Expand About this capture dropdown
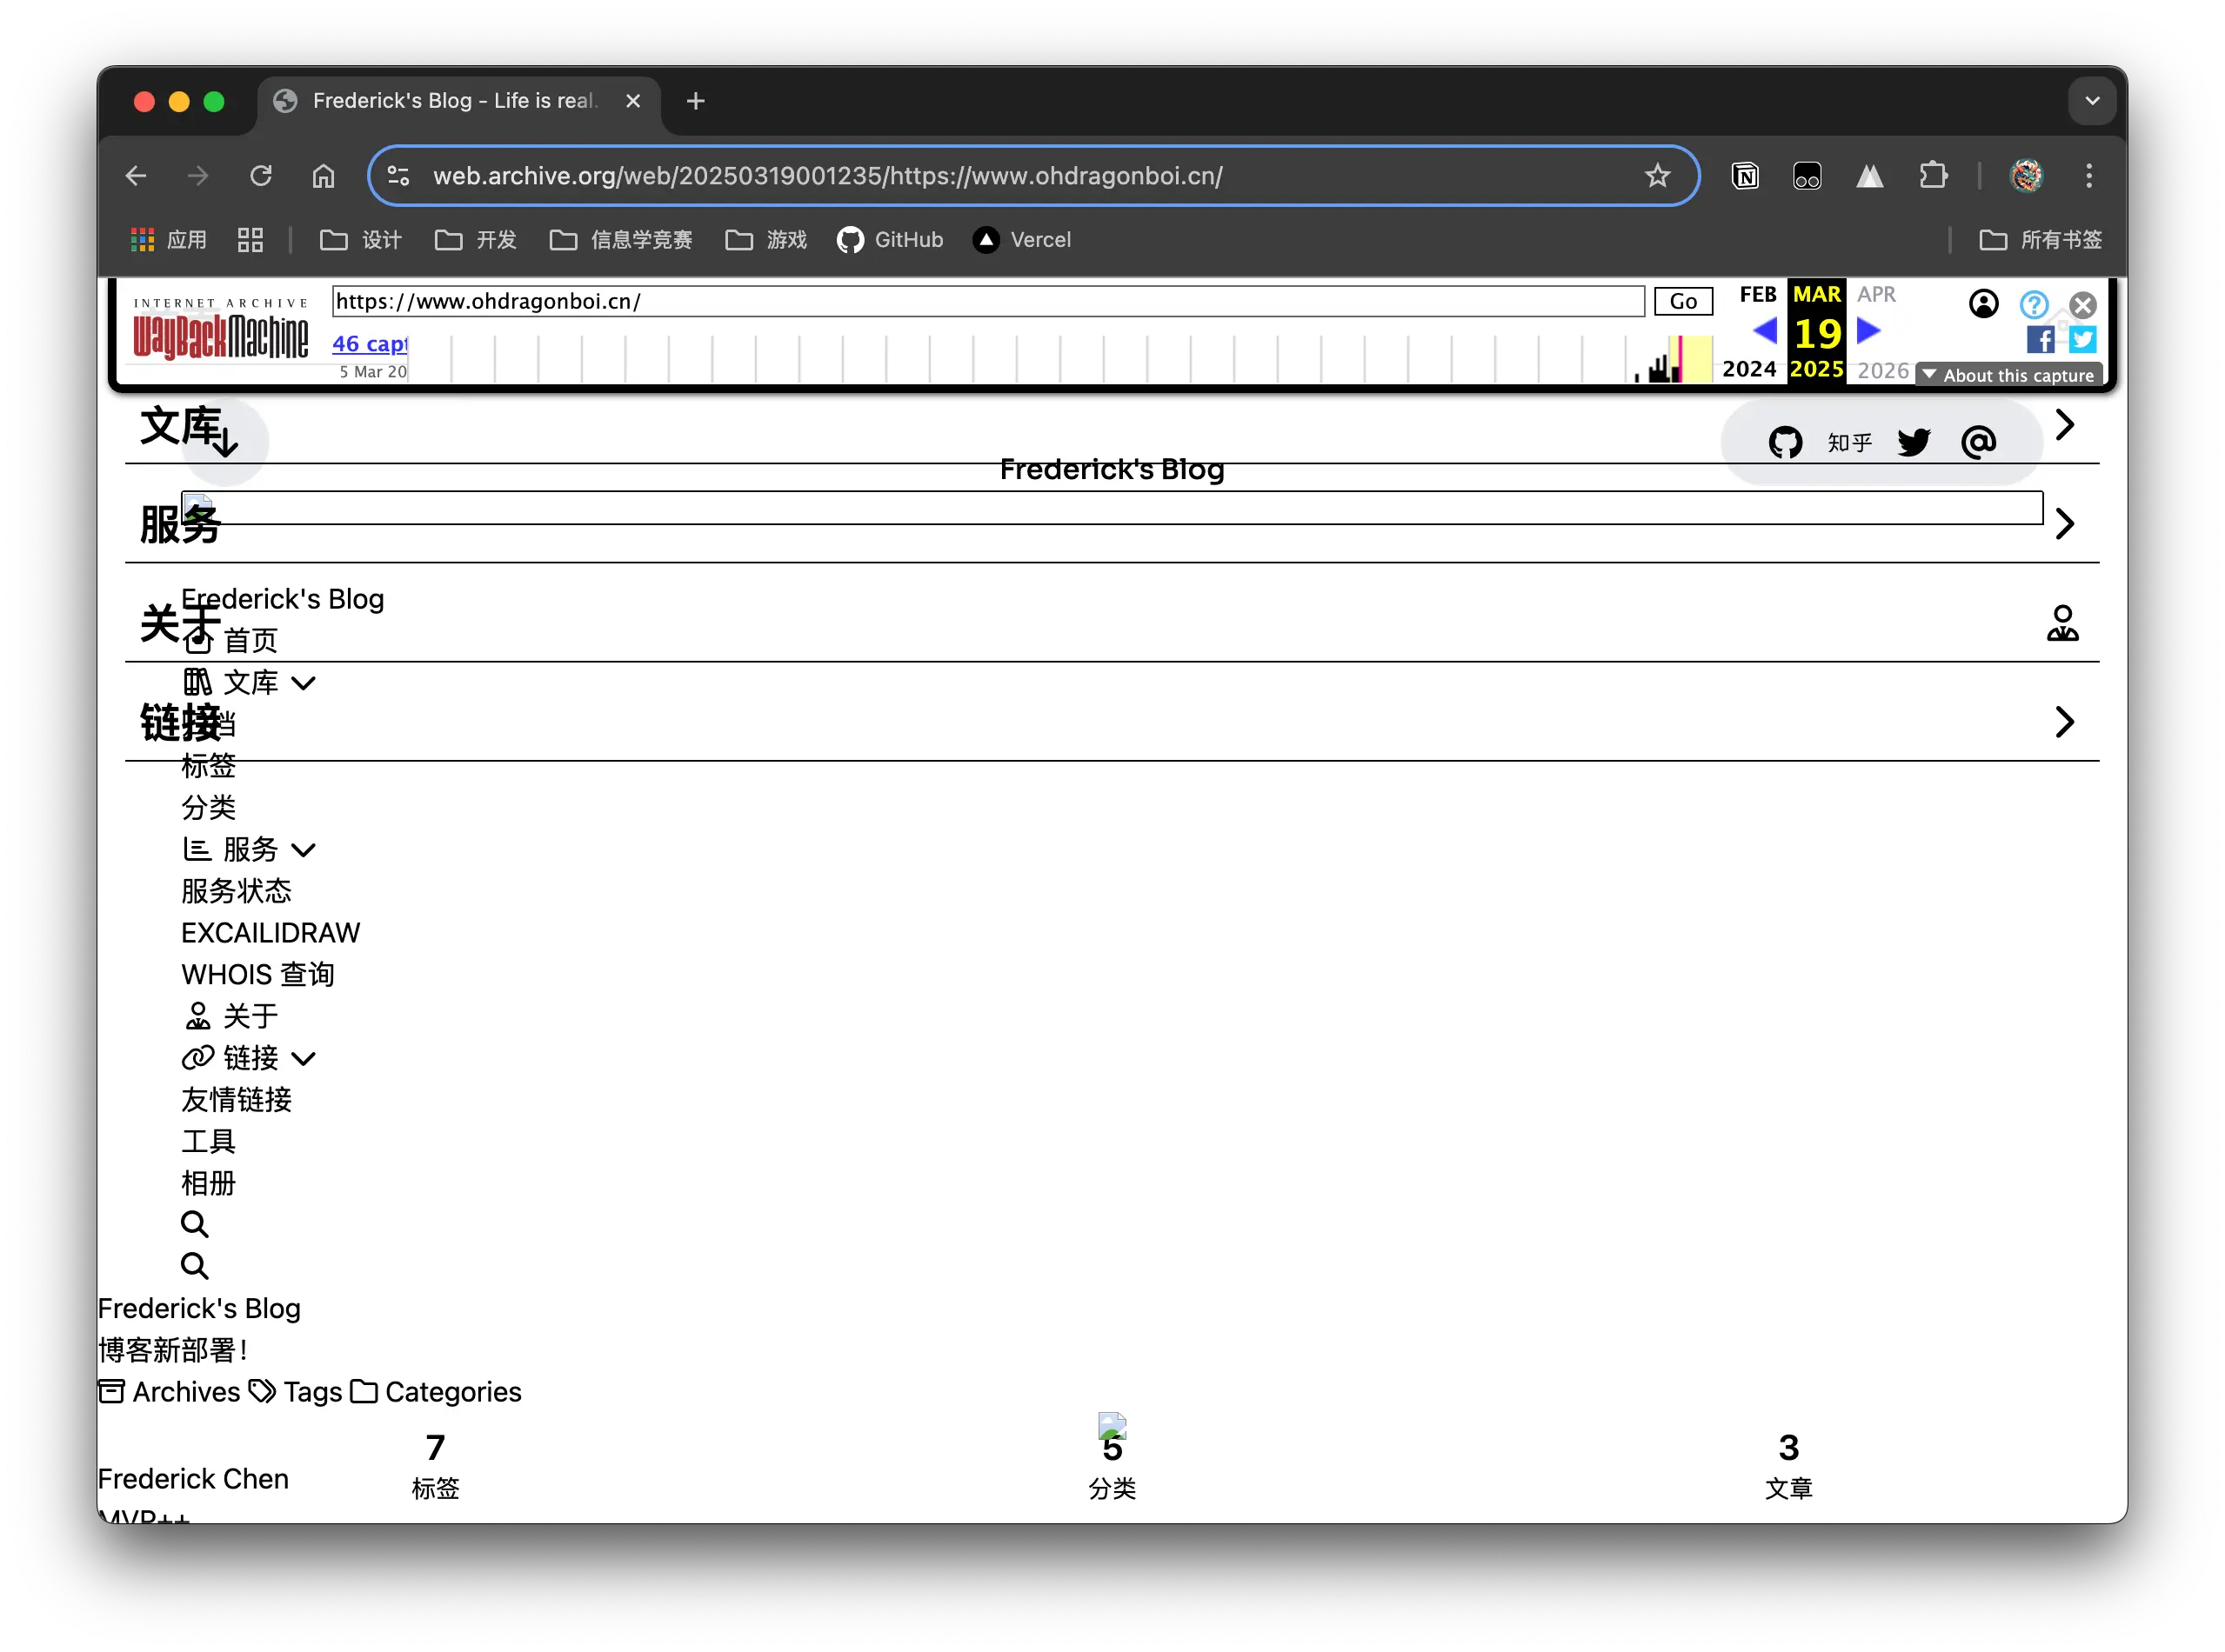Viewport: 2225px width, 1652px height. tap(2008, 375)
